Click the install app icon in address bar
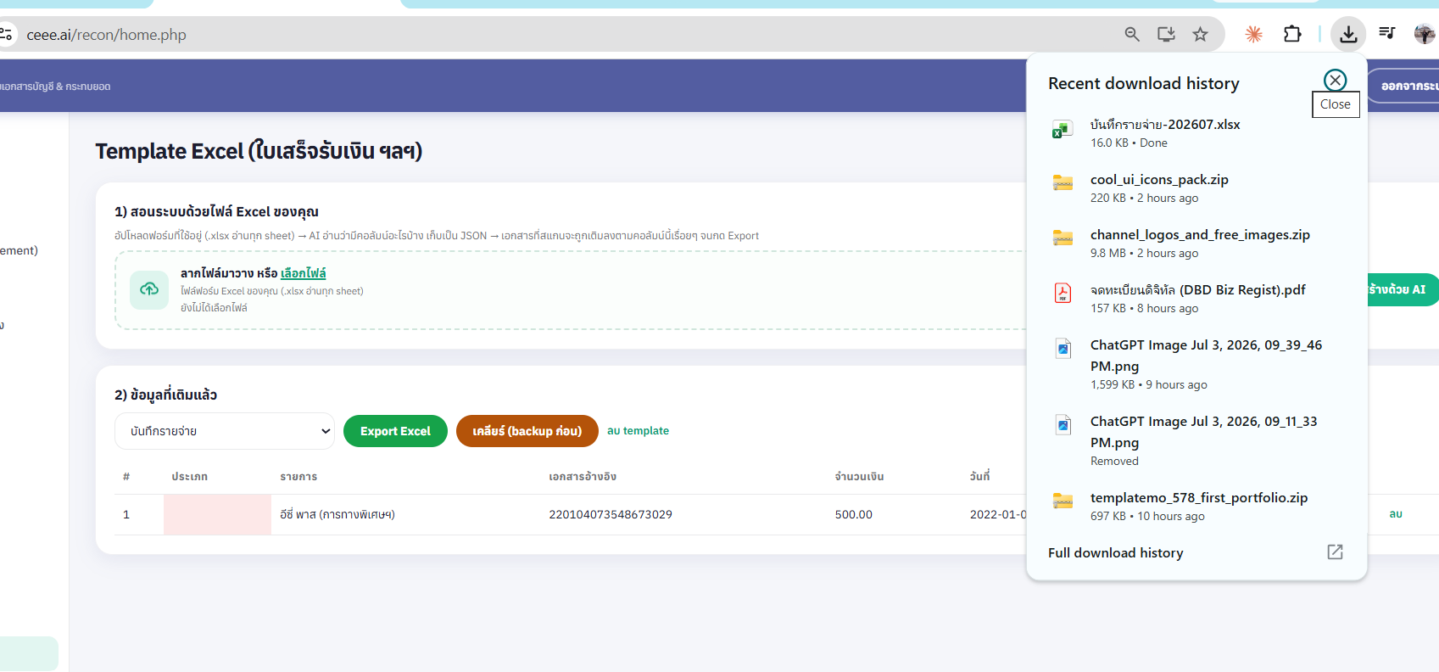This screenshot has width=1439, height=672. pos(1166,34)
